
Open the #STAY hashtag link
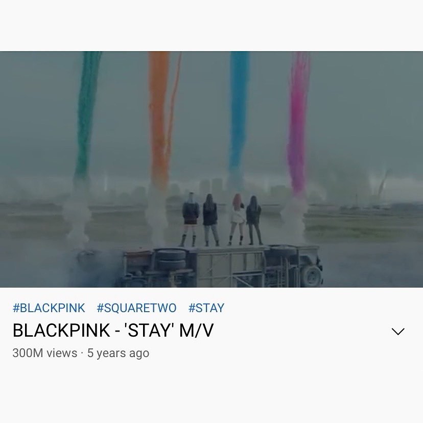[x=206, y=308]
